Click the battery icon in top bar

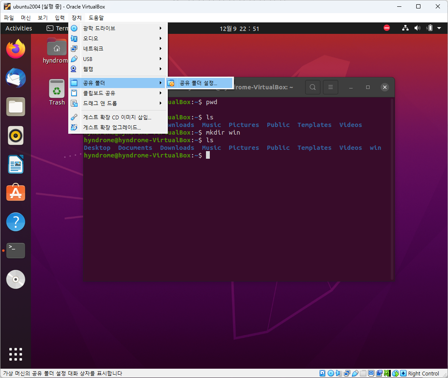pyautogui.click(x=429, y=28)
